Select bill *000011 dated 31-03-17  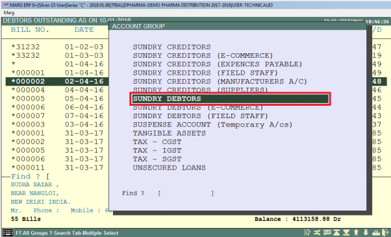(57, 168)
